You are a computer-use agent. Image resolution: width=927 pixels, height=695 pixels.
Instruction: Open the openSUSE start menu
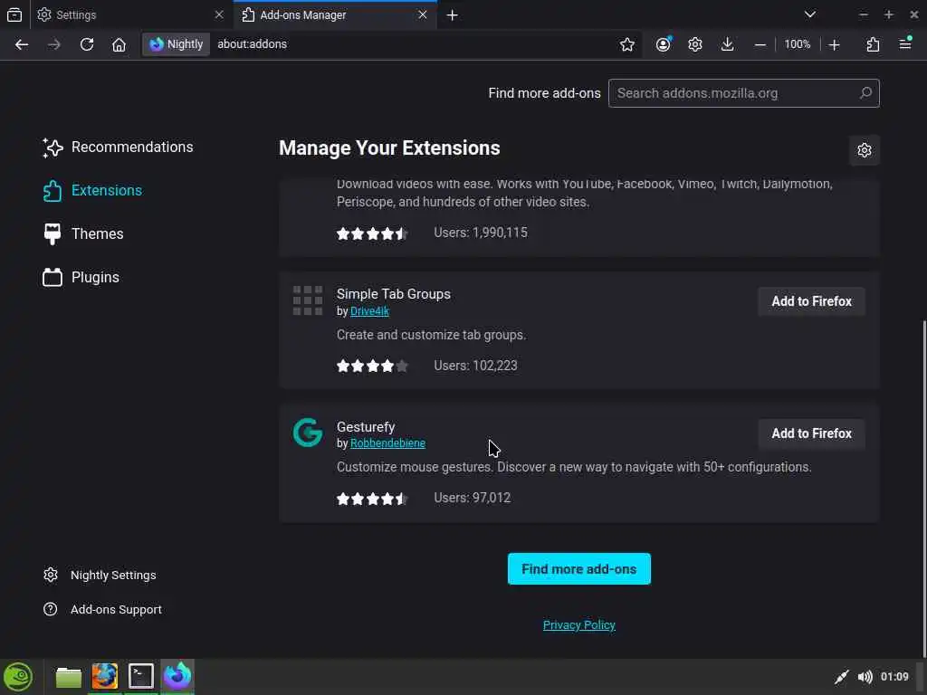pos(18,677)
